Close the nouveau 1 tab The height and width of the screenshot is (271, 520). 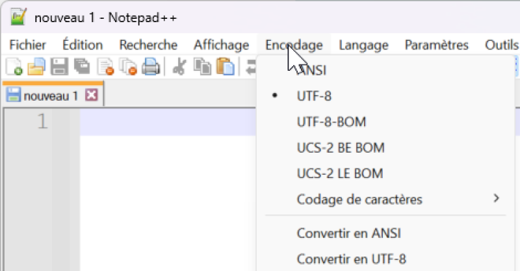(x=91, y=95)
